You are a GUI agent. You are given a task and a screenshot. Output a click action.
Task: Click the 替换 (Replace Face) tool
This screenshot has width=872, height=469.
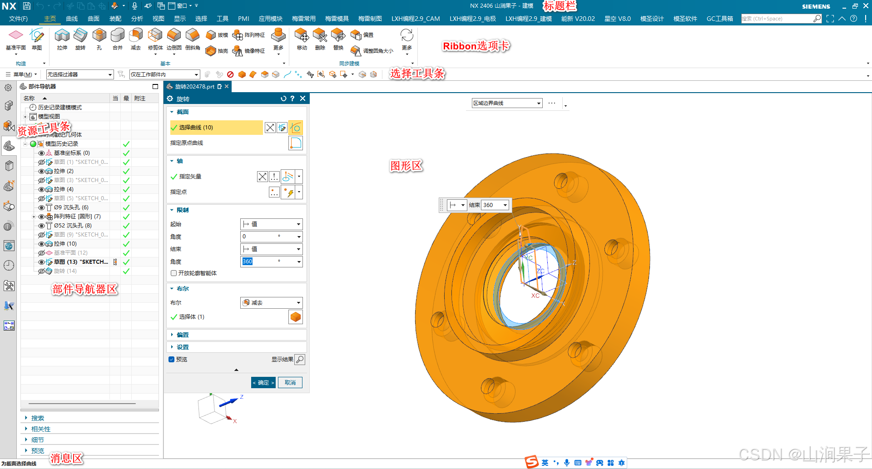point(338,39)
